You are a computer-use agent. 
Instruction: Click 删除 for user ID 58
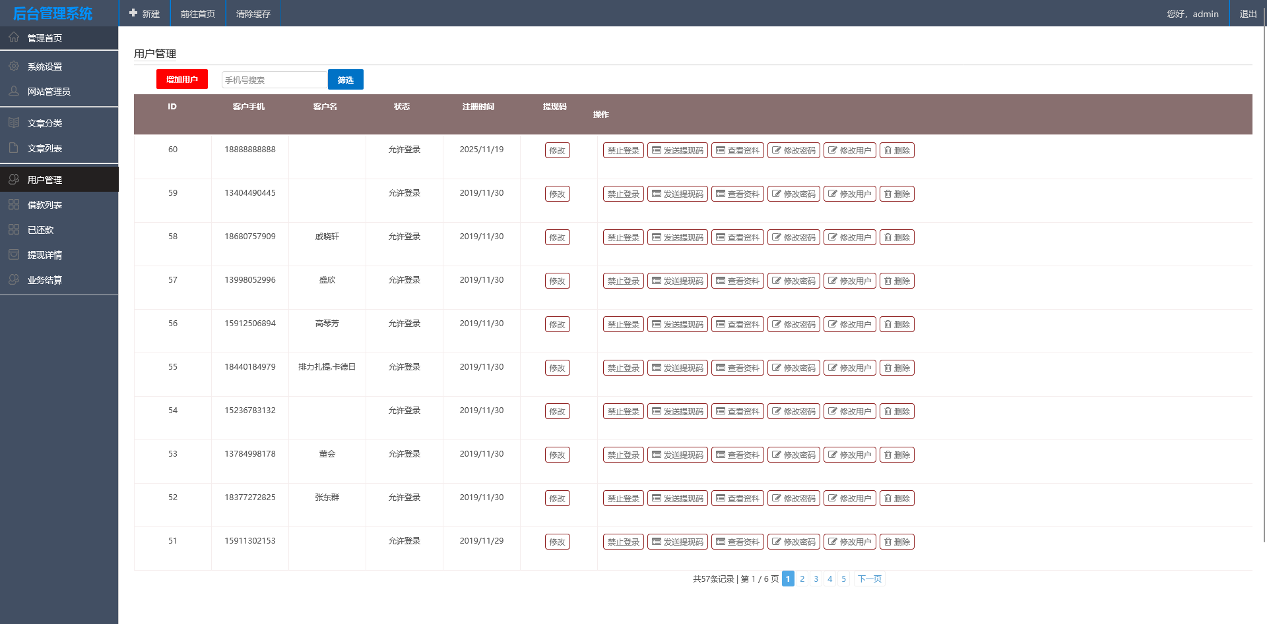897,237
